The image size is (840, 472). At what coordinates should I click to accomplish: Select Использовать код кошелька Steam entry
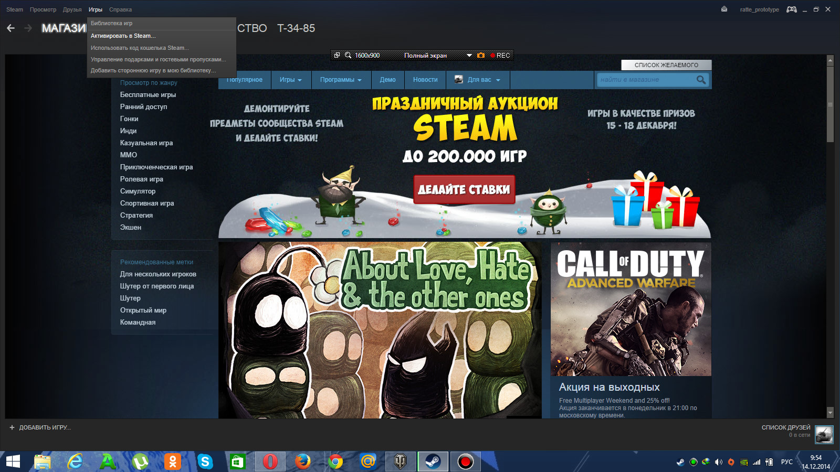click(161, 48)
